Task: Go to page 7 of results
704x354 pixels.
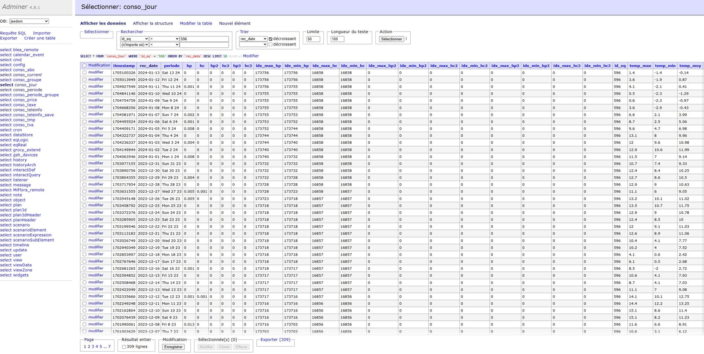Action: tap(109, 347)
